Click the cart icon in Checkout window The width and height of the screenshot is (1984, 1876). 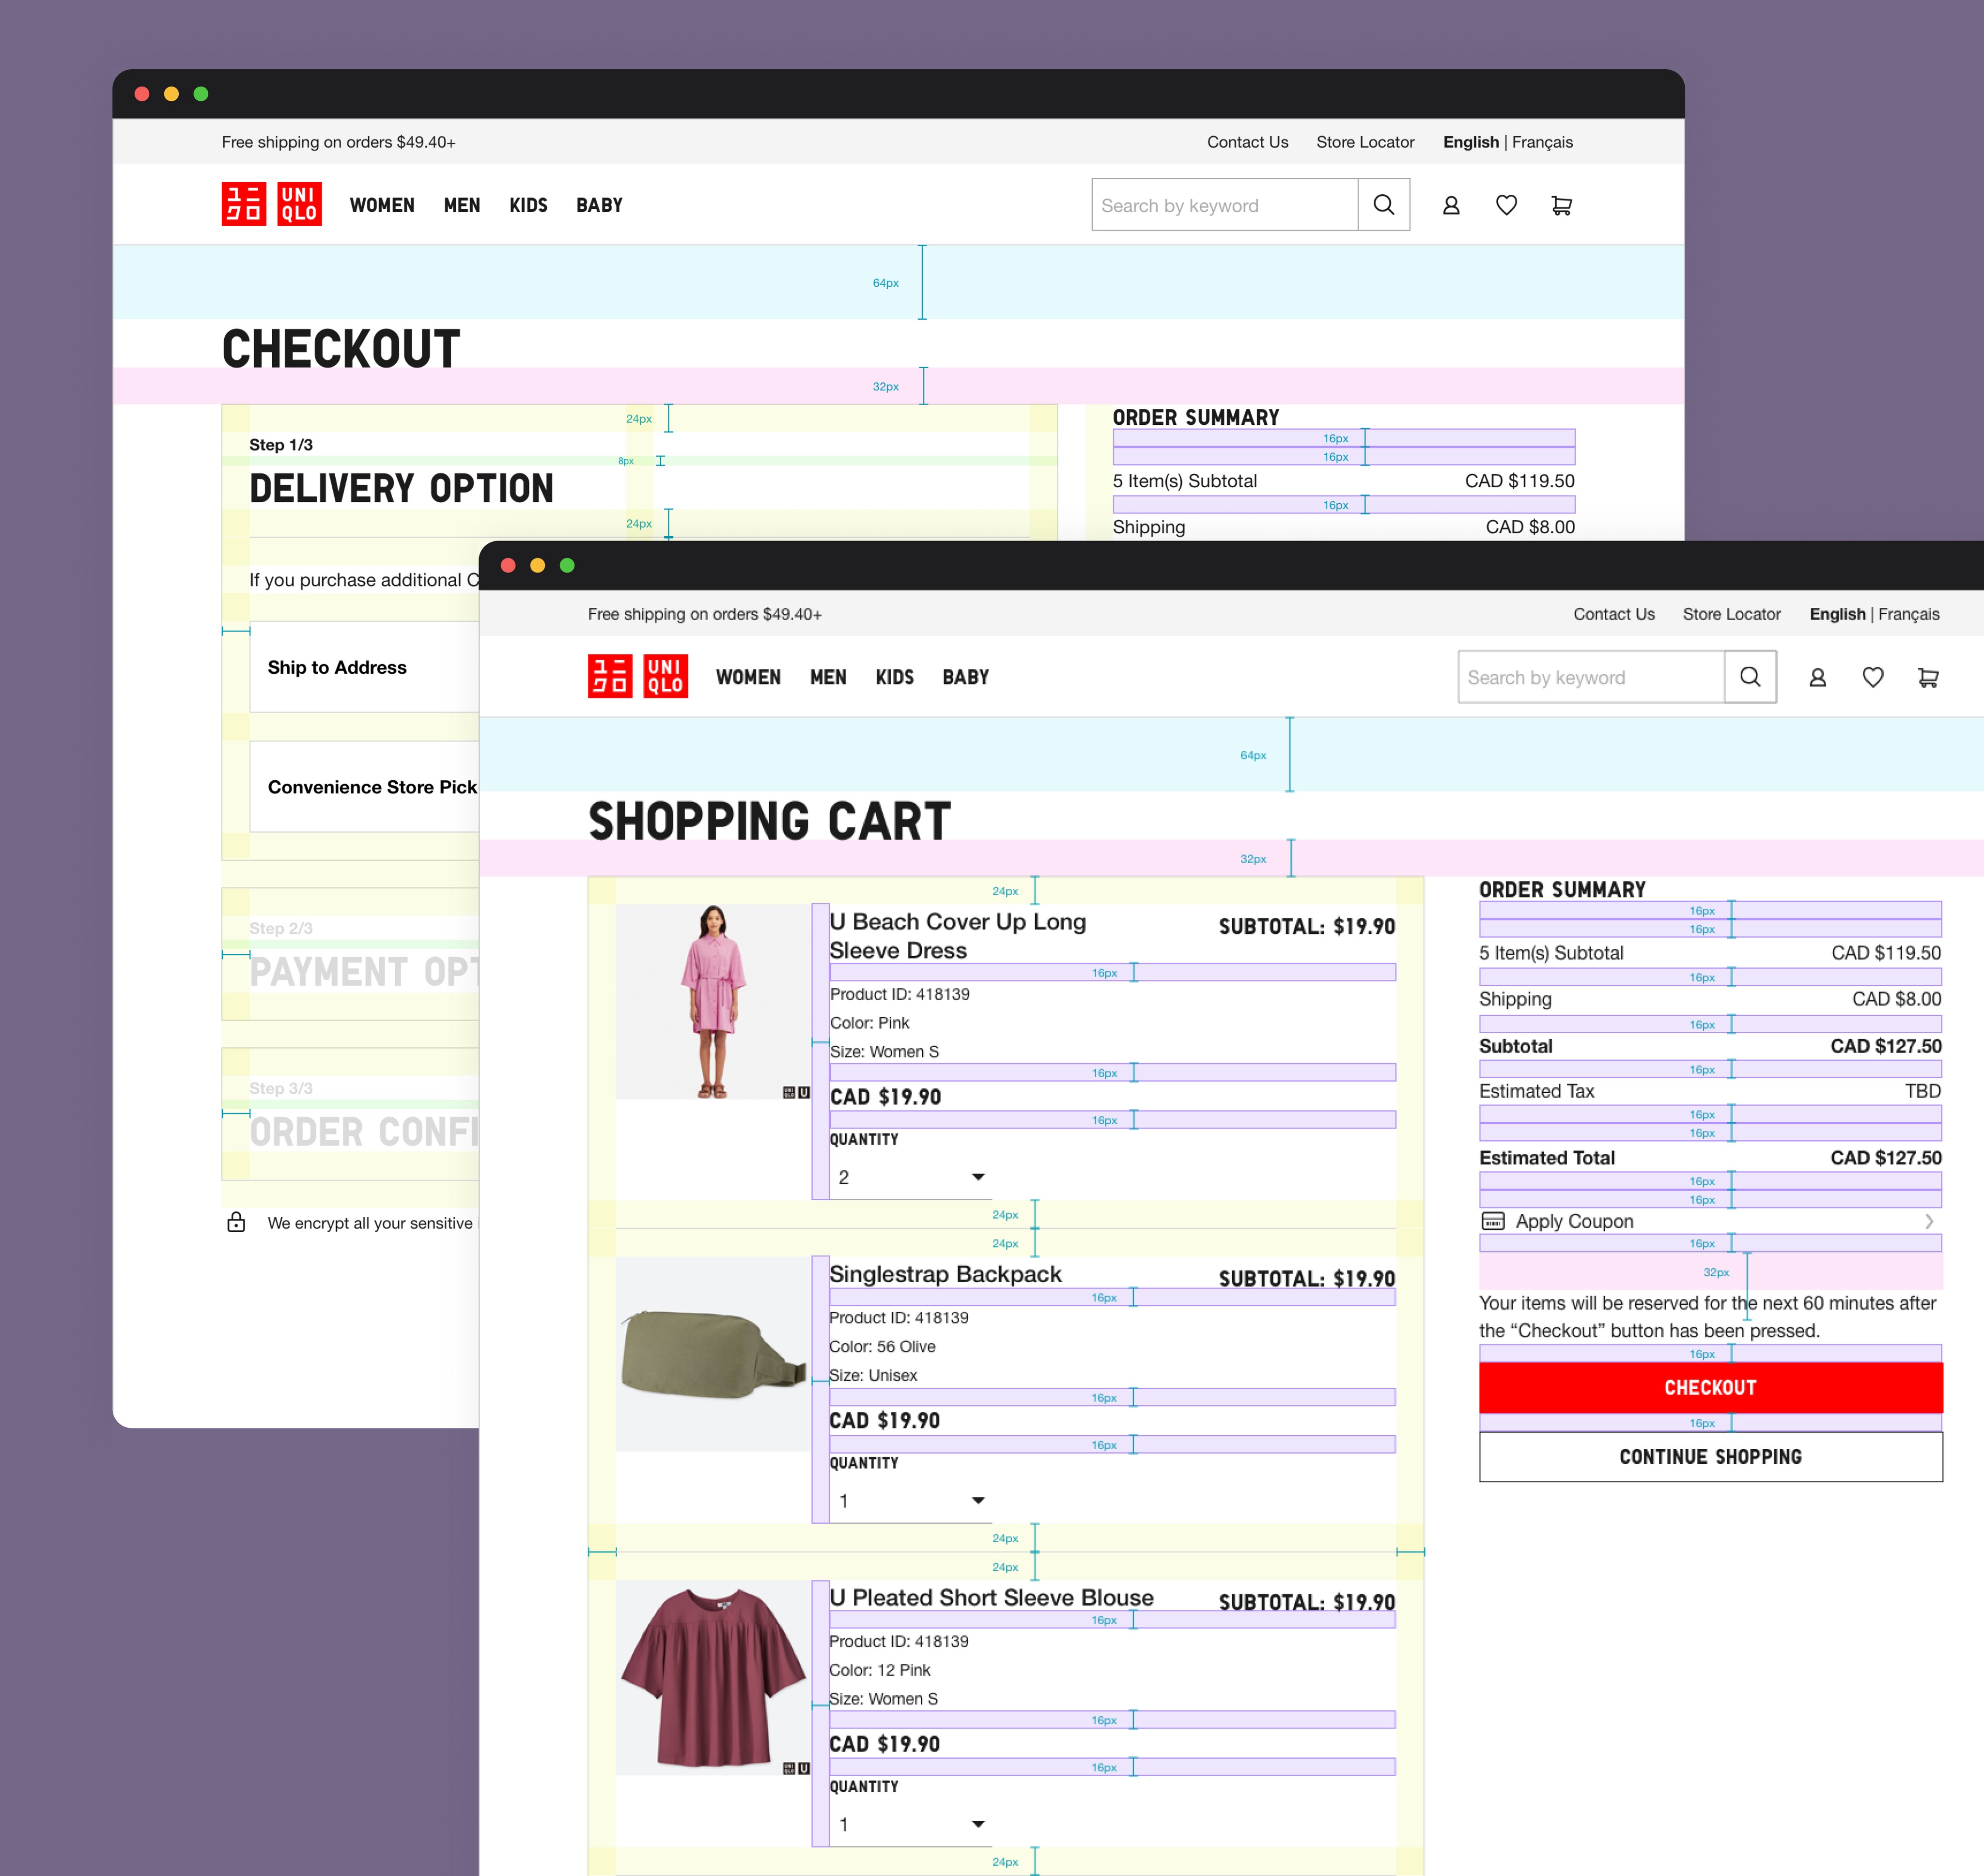point(1561,205)
